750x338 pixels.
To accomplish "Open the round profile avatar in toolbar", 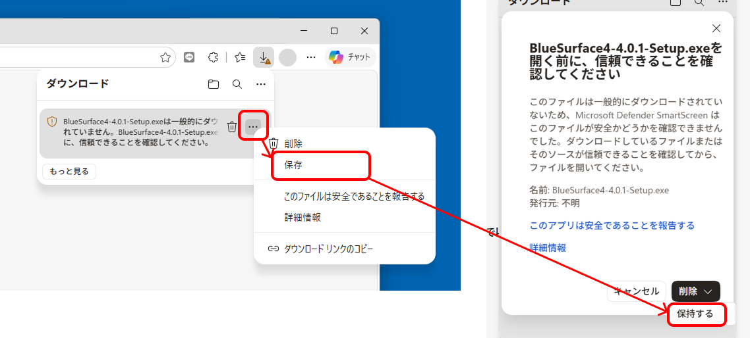I will point(287,58).
